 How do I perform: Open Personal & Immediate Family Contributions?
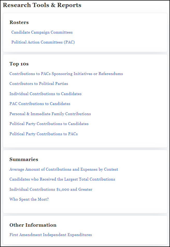coord(50,114)
